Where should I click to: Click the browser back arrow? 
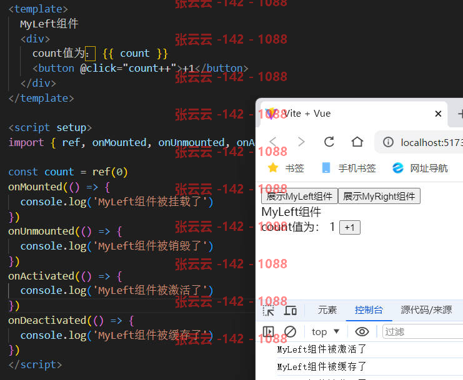[273, 142]
